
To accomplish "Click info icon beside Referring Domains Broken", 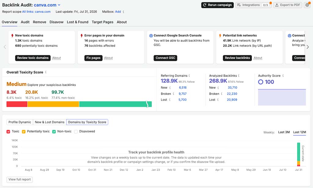I will click(174, 93).
